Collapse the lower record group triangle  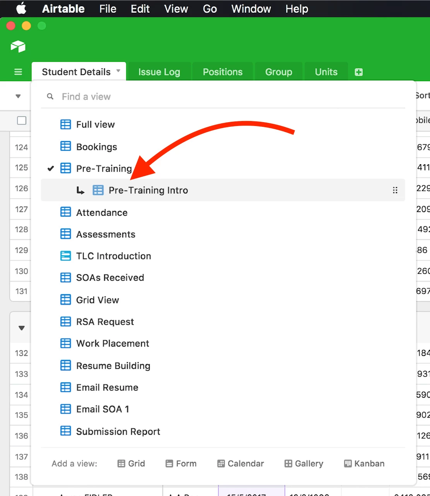[22, 328]
